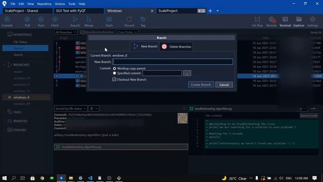Screen dimensions: 323x182
Task: Open Git-flow from the toolbar
Action: 257,21
